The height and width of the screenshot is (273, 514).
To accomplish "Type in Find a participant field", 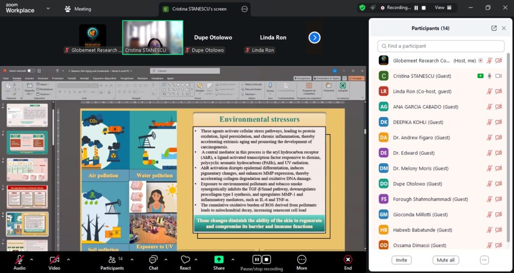I will [x=441, y=46].
